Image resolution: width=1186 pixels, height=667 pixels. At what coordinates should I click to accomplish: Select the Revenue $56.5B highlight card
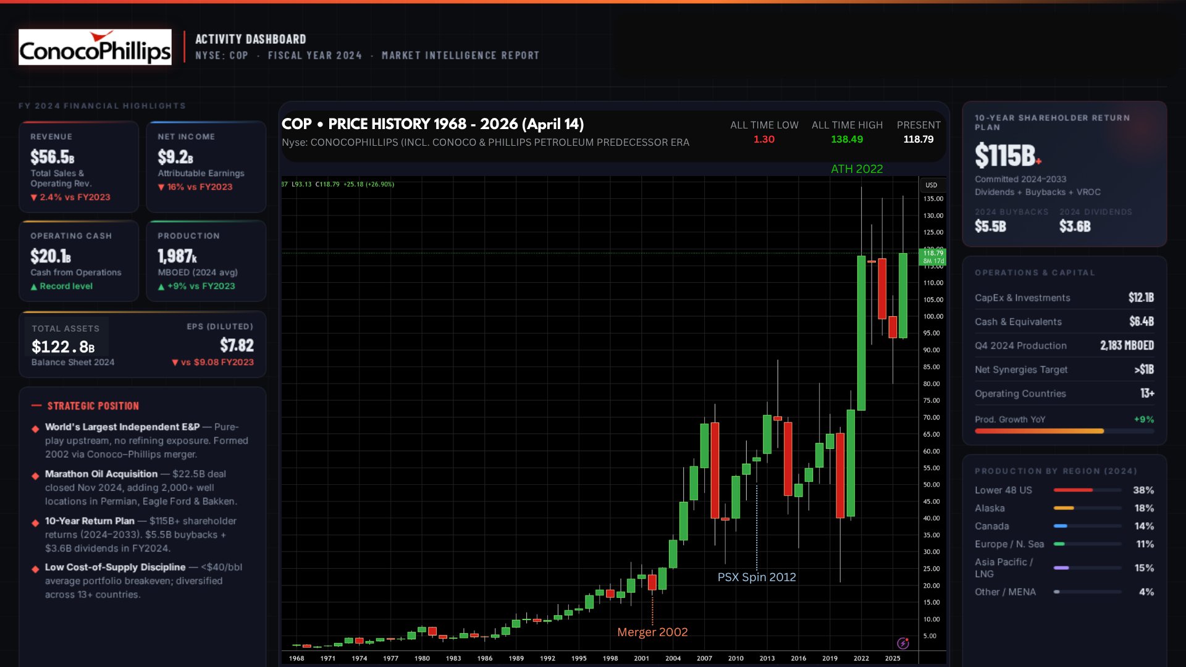click(x=78, y=167)
